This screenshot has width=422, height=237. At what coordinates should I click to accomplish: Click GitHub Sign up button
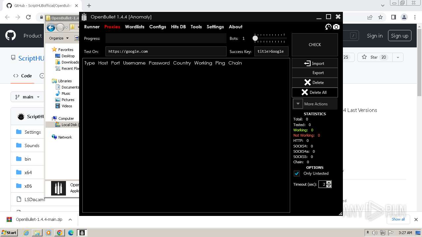tap(400, 36)
